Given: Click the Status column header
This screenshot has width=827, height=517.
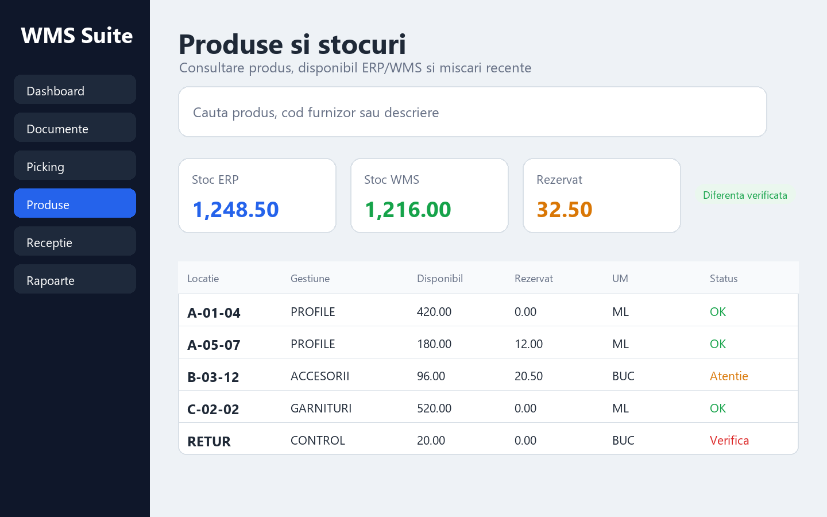Looking at the screenshot, I should click(724, 279).
